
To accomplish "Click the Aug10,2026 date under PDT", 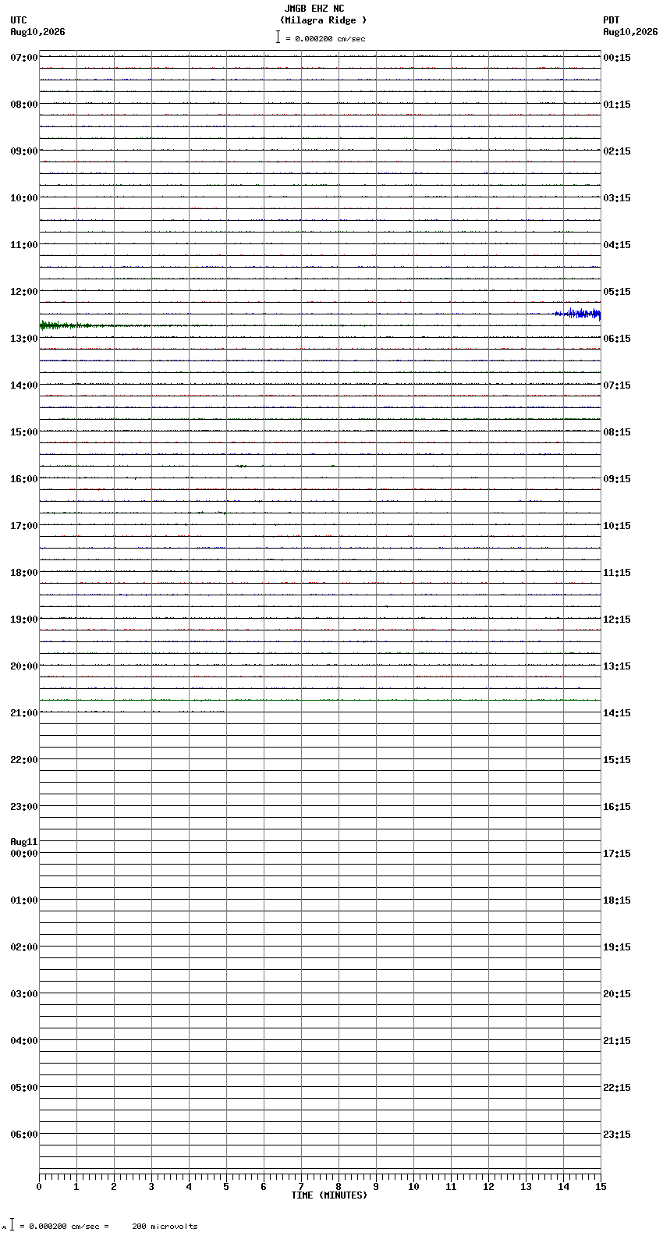I will click(630, 32).
